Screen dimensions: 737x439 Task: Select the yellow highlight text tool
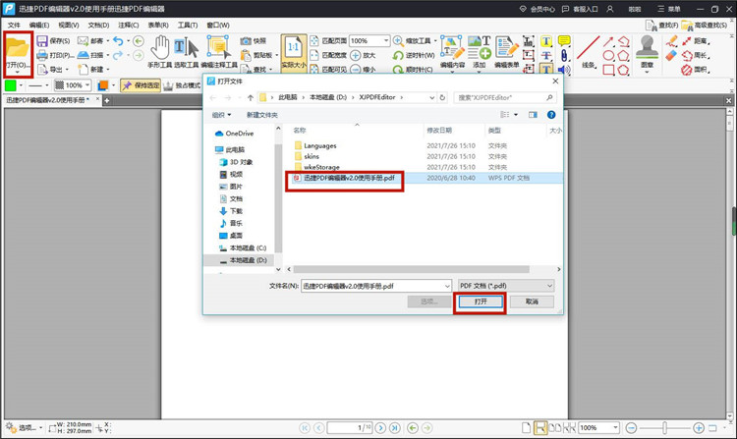tap(546, 42)
